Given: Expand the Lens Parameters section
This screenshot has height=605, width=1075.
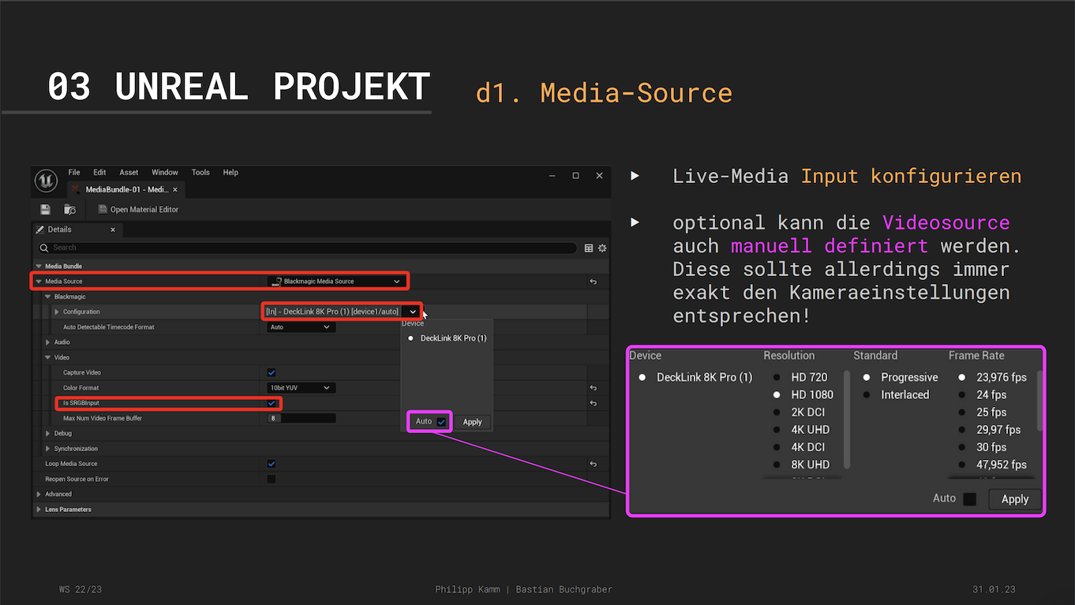Looking at the screenshot, I should [39, 510].
